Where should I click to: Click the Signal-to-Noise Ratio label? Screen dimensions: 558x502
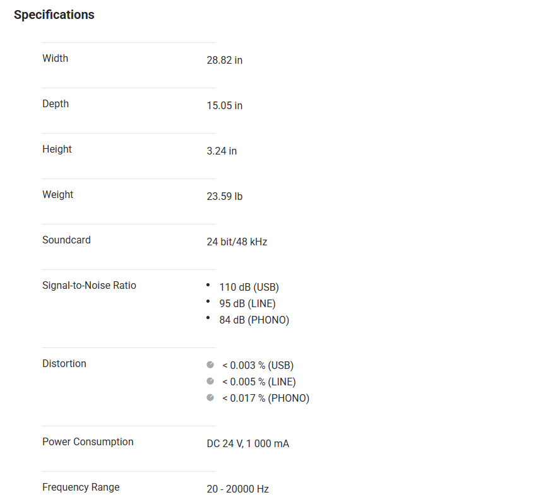coord(89,286)
